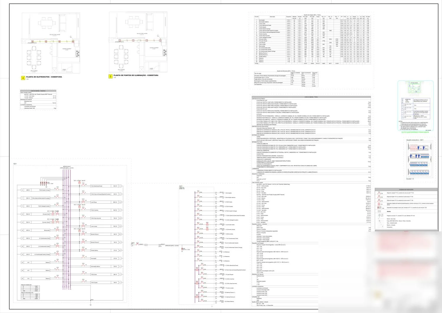Click the "Quadro de Demanda (QD1) - Térreo" table title
Viewport: 442px width, 313px height.
coord(286,71)
